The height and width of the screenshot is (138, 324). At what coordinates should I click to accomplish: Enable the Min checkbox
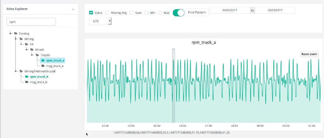click(146, 13)
